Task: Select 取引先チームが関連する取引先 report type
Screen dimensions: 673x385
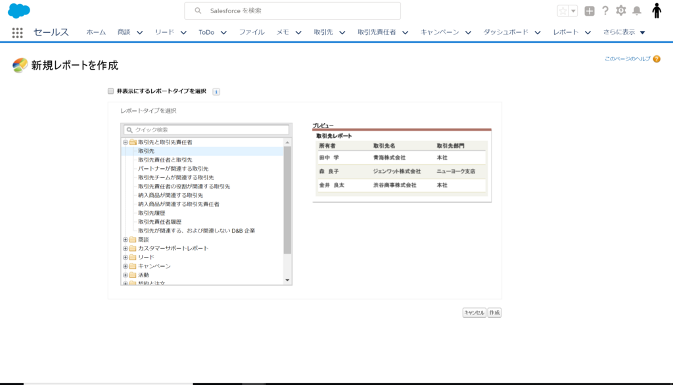Action: point(175,177)
